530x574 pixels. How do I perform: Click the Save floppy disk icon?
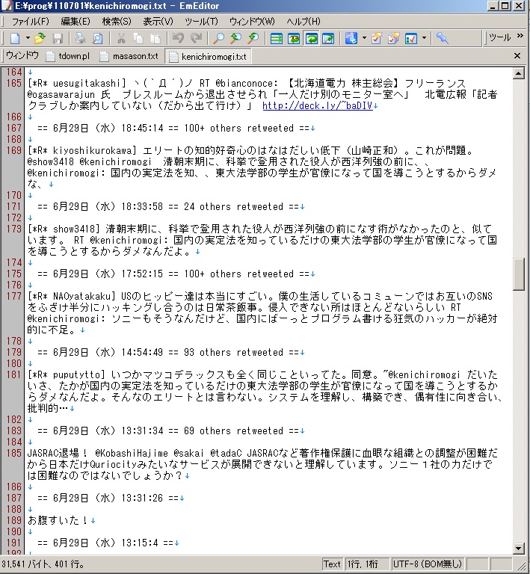(x=58, y=38)
